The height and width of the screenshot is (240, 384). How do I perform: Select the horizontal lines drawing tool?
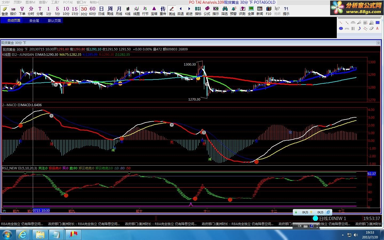(x=365, y=23)
